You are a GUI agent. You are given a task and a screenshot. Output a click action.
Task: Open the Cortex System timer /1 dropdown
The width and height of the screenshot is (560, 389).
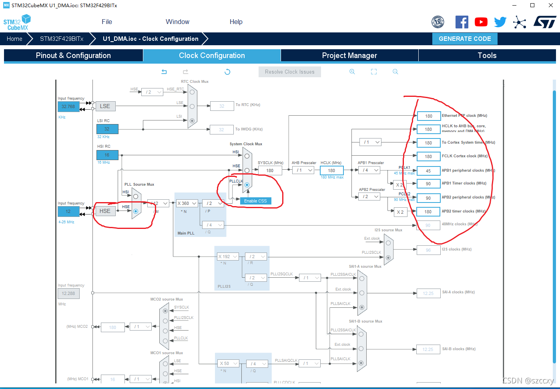tap(371, 142)
